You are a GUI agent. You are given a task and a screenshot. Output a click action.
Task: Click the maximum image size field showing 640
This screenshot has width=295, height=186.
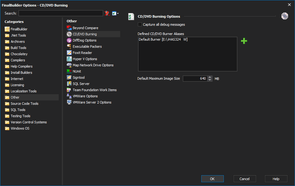tap(195, 78)
